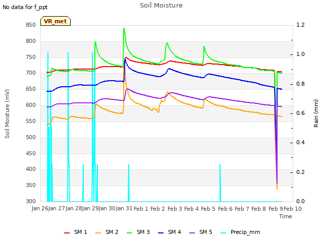Toggle Precip_mm series in legend
This screenshot has width=323, height=242.
pos(240,232)
